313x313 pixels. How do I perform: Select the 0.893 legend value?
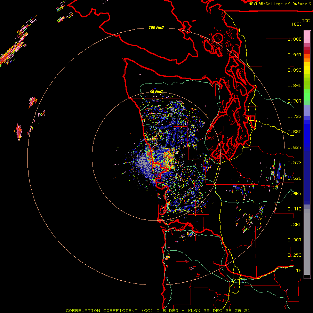(x=295, y=70)
